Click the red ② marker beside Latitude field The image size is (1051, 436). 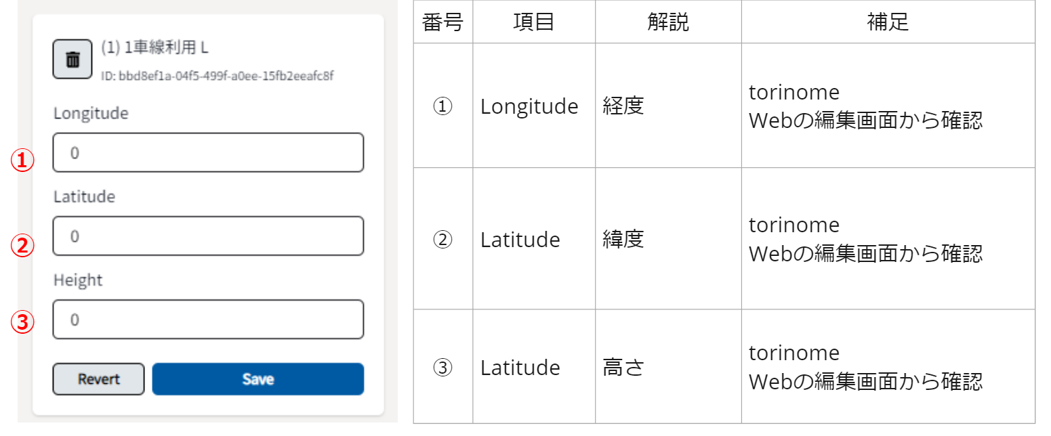(24, 244)
